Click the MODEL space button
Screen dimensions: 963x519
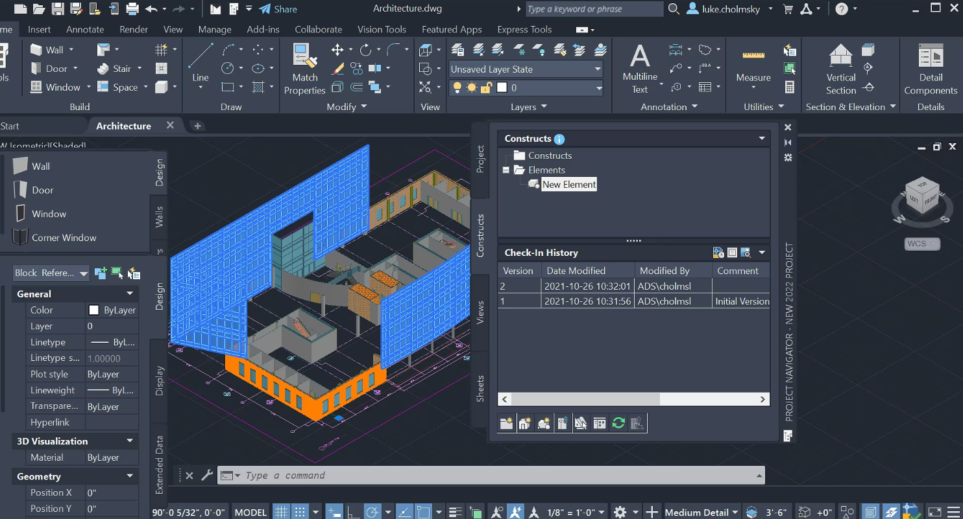pos(250,512)
